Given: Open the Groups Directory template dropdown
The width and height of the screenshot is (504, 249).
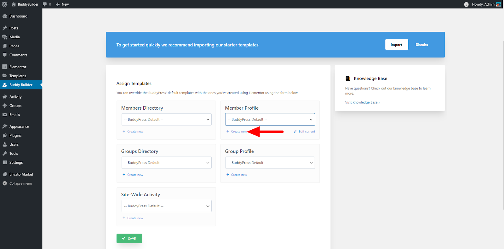Looking at the screenshot, I should (166, 163).
